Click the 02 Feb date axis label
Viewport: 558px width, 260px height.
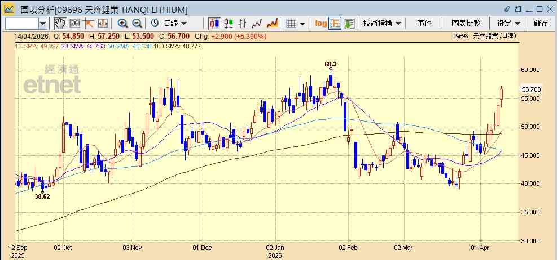[348, 248]
